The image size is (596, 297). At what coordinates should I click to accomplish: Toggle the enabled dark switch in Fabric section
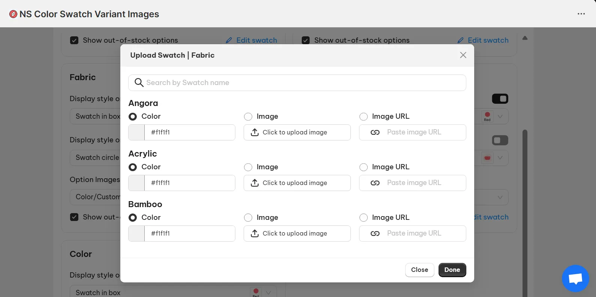pos(500,99)
